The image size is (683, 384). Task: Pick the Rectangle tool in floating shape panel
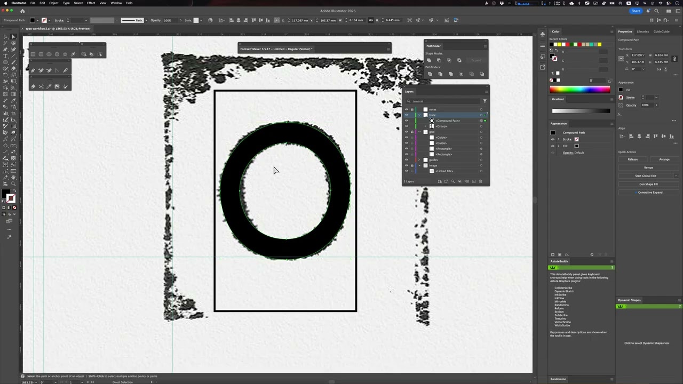33,54
